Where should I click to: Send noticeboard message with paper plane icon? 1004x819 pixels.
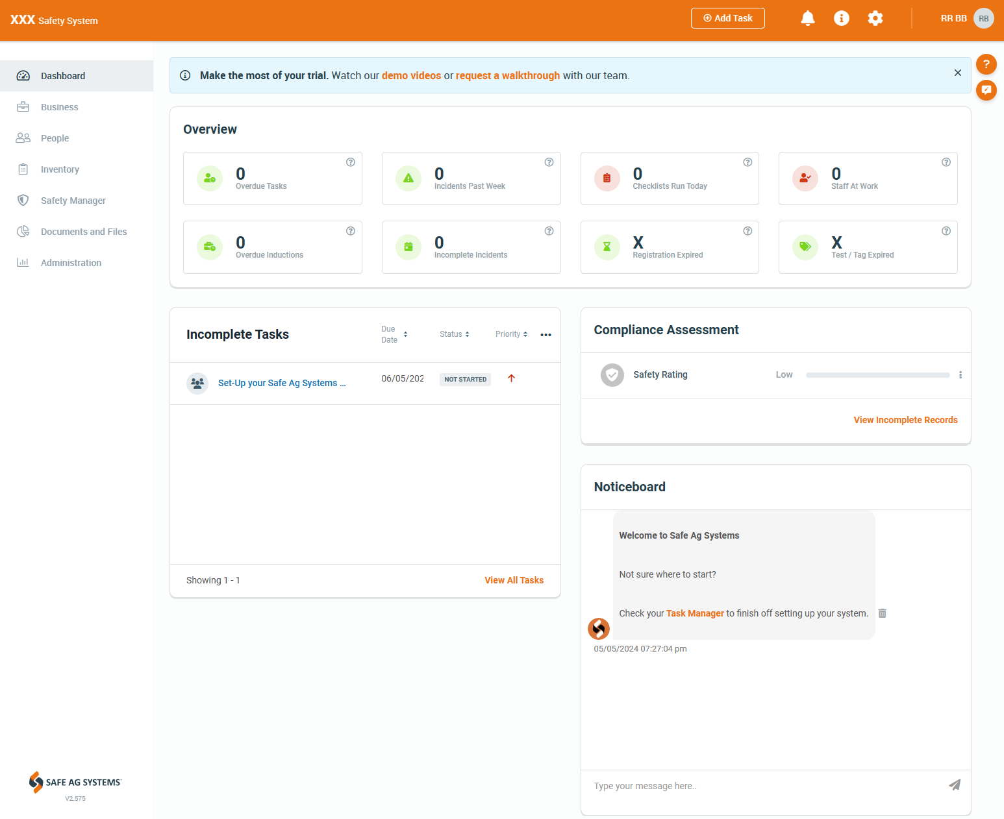tap(954, 785)
